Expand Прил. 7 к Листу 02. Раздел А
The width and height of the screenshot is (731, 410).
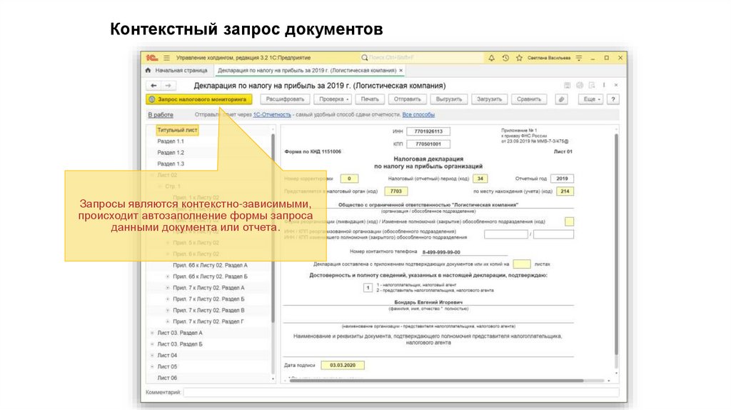coord(168,288)
